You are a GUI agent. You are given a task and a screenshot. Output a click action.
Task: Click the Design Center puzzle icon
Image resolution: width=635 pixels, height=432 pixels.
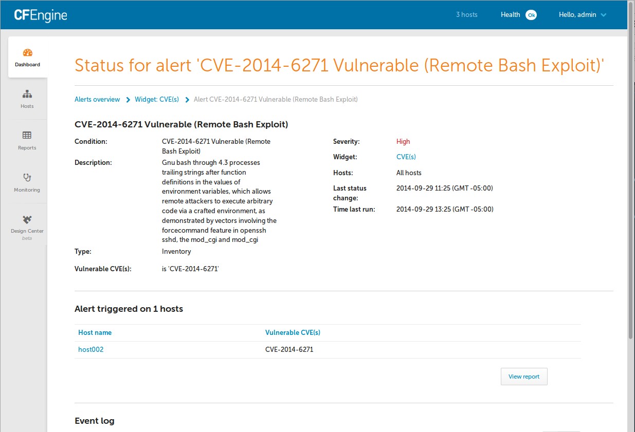pos(27,219)
